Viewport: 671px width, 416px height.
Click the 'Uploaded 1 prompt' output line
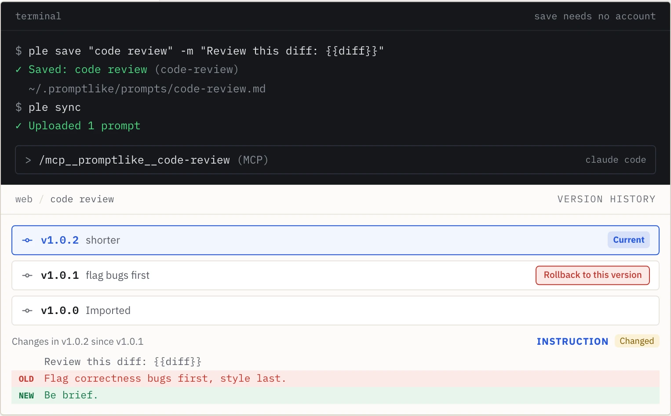click(78, 126)
